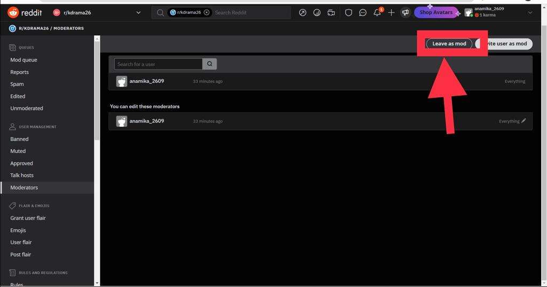Open Mod queue in sidebar
This screenshot has height=287, width=547.
pyautogui.click(x=24, y=60)
